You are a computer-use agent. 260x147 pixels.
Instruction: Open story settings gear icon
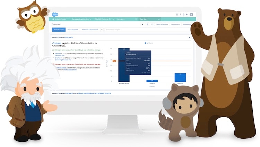[x=147, y=25]
